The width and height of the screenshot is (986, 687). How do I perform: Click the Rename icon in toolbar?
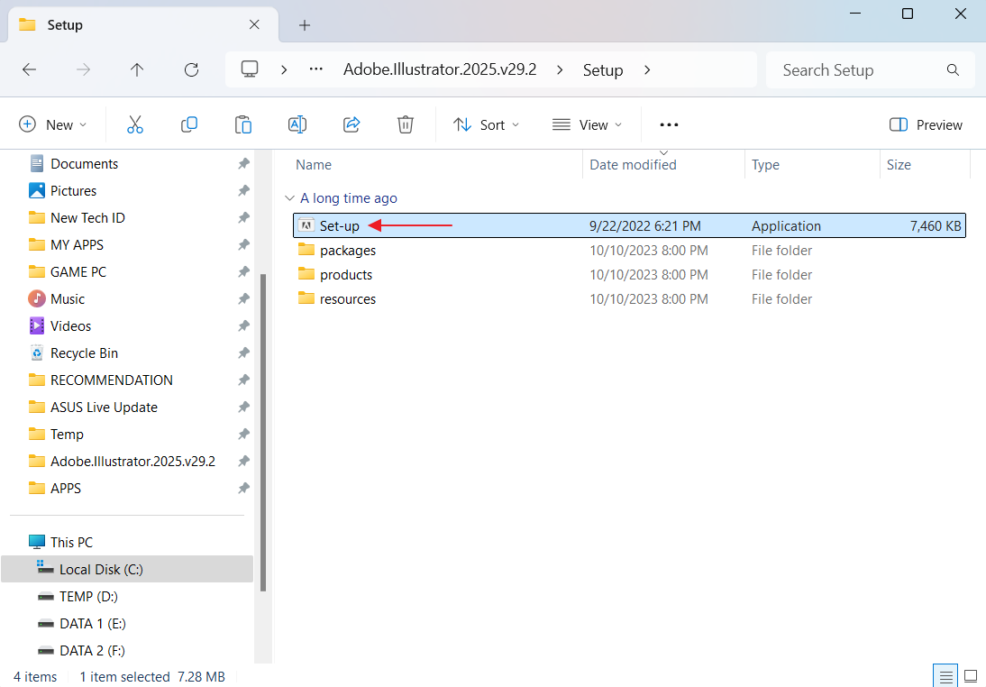point(297,124)
